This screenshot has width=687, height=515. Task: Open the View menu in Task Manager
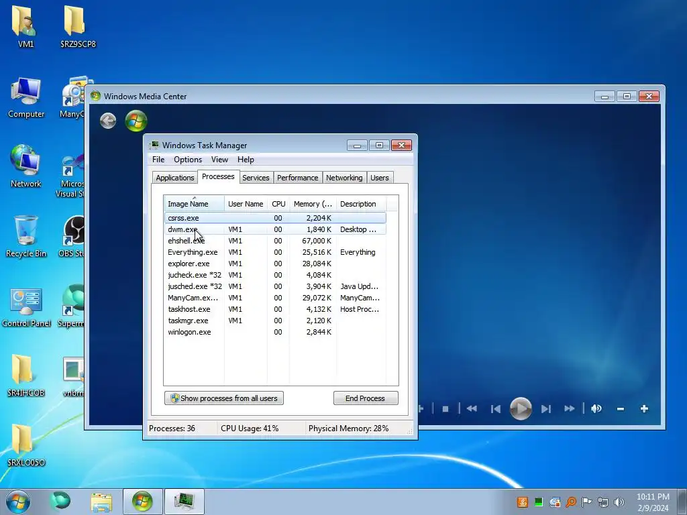[x=219, y=160]
